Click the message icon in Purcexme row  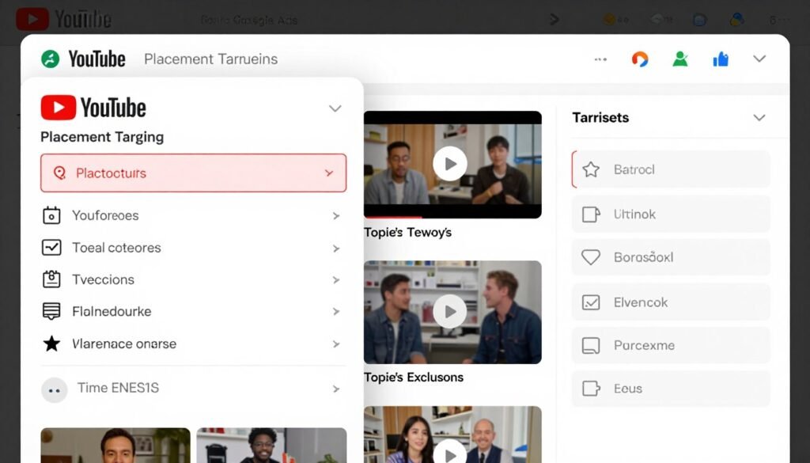(x=591, y=345)
